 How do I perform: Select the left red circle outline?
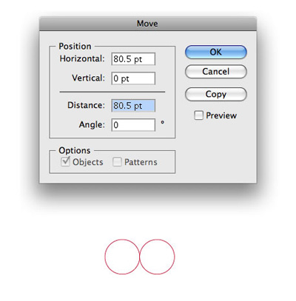tap(122, 257)
